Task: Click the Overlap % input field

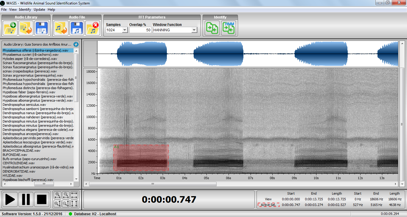Action: [x=140, y=30]
